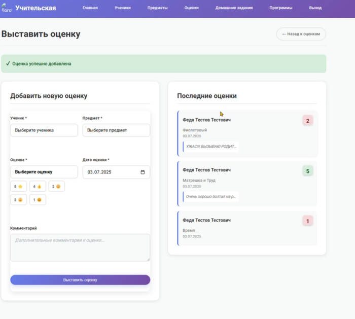Select grade 3 quick button
This screenshot has height=319, width=355.
56,186
